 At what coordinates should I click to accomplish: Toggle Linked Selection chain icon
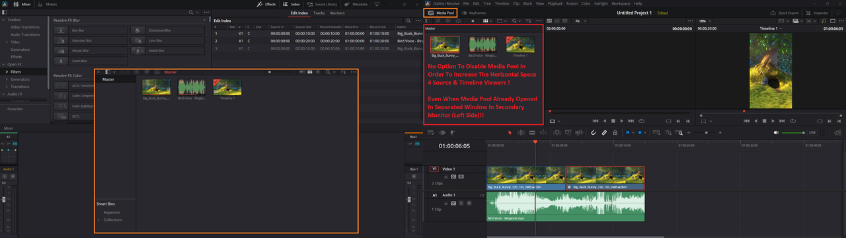(604, 132)
